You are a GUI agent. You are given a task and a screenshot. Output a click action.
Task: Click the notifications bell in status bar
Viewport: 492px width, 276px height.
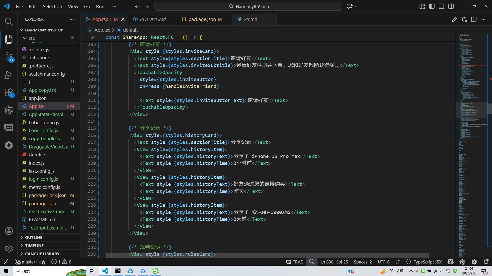[486, 262]
